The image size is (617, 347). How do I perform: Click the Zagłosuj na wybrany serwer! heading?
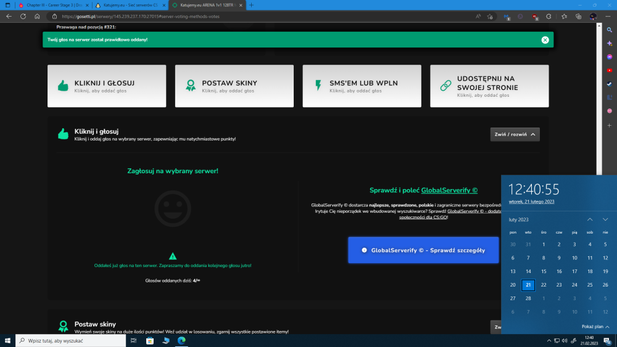pyautogui.click(x=173, y=171)
